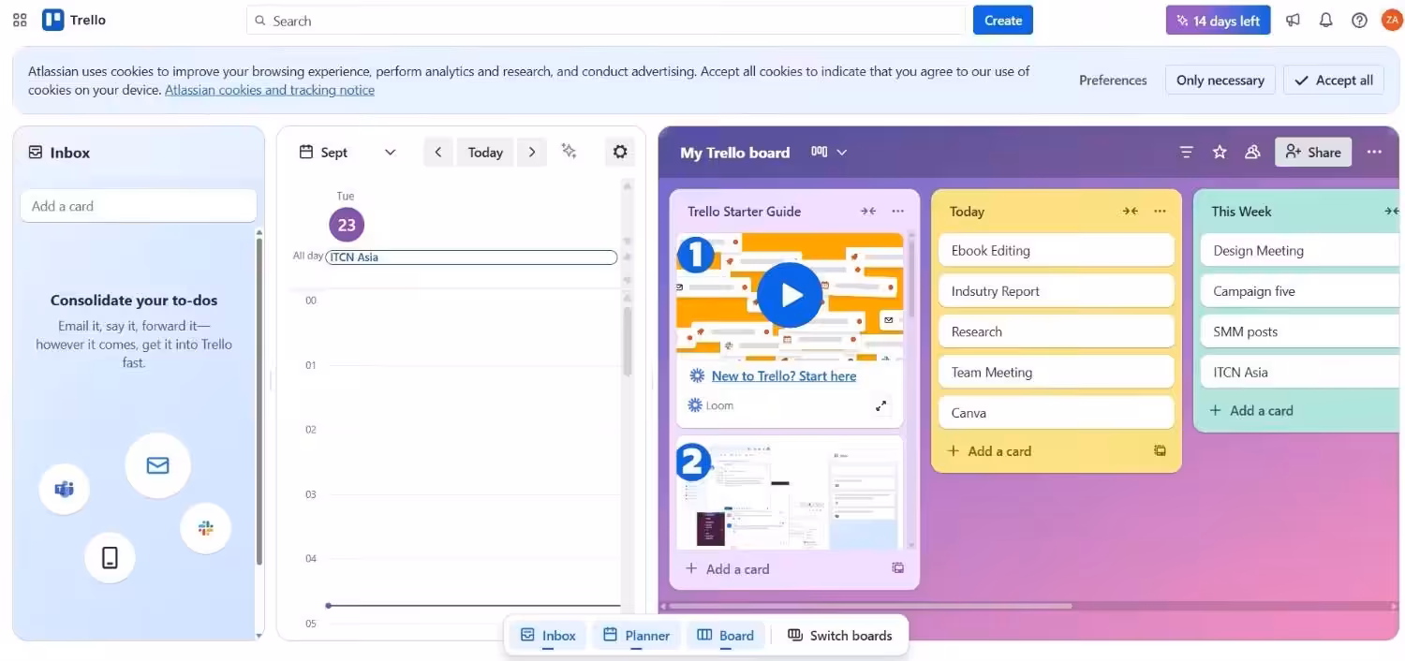
Task: Open the ZA account avatar
Action: pos(1391,20)
